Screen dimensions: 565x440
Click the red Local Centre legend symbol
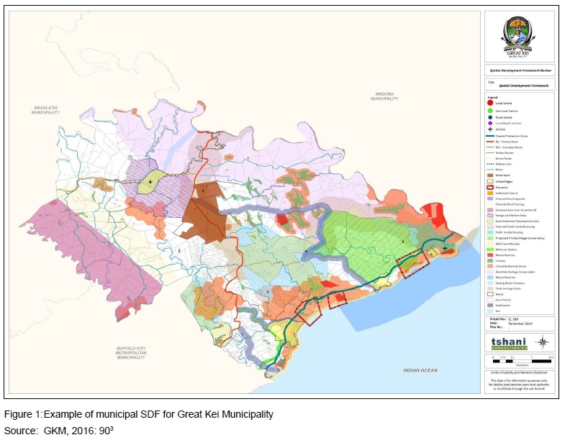point(492,104)
